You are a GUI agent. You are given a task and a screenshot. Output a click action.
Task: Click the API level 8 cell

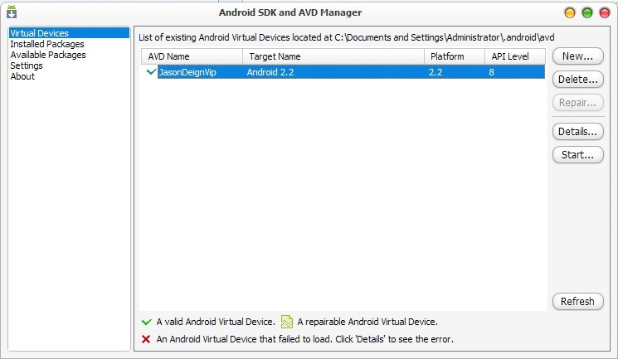click(x=491, y=72)
